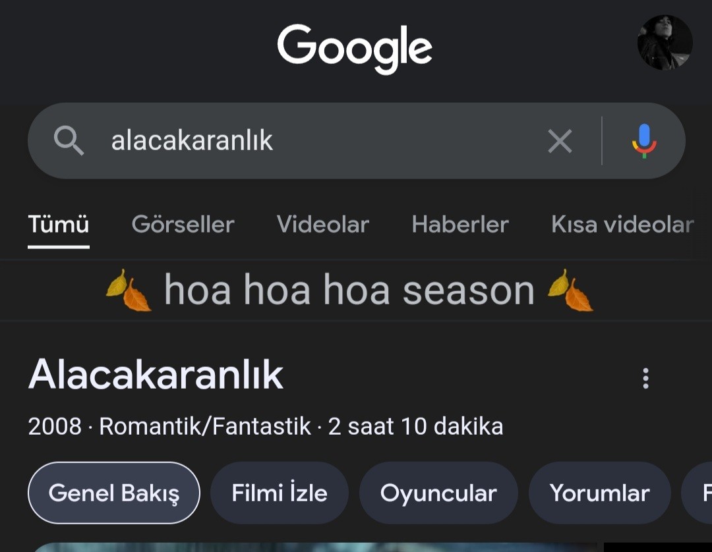
Task: Open the account profile picture
Action: click(665, 42)
